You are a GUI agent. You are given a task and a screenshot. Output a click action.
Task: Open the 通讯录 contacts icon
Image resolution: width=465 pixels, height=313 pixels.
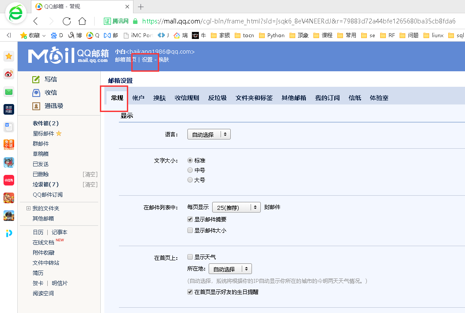(x=36, y=106)
